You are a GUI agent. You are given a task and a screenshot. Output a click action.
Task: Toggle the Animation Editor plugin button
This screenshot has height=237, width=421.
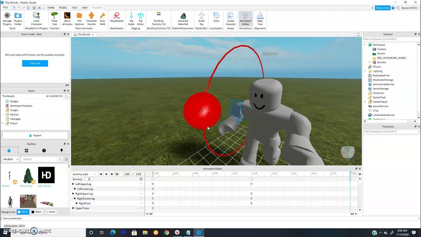[245, 19]
